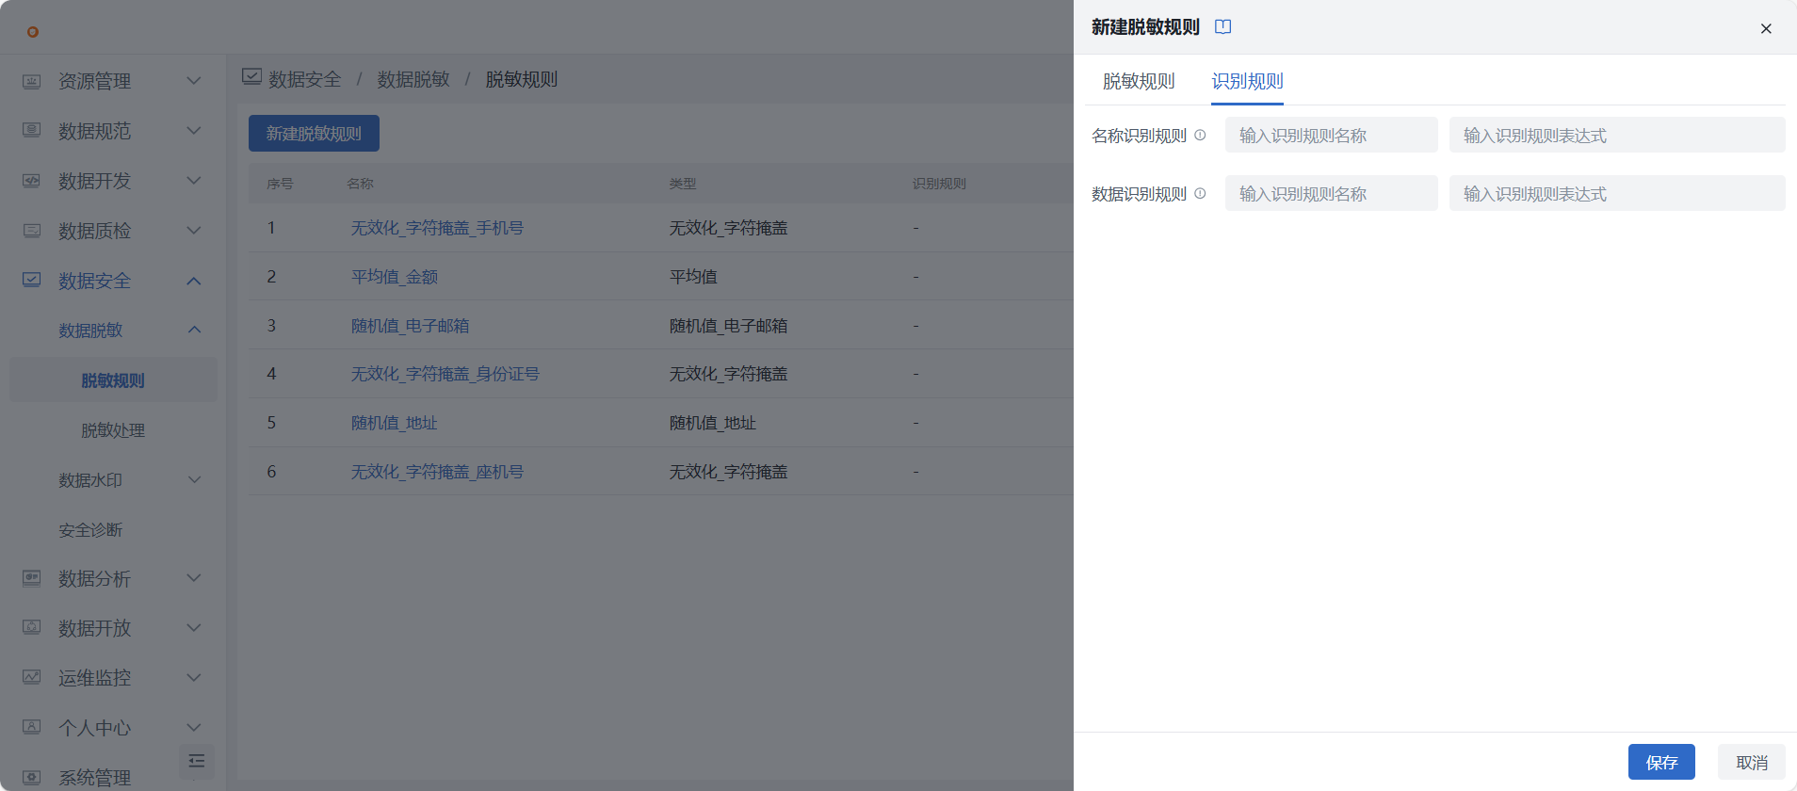The height and width of the screenshot is (791, 1797).
Task: Focus 名称识别规则 expression input
Action: (1617, 135)
